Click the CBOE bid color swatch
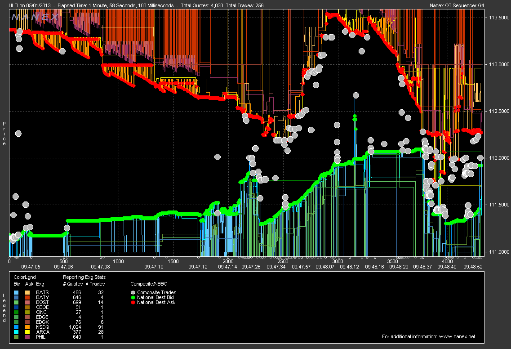This screenshot has height=349, width=511. pos(17,307)
